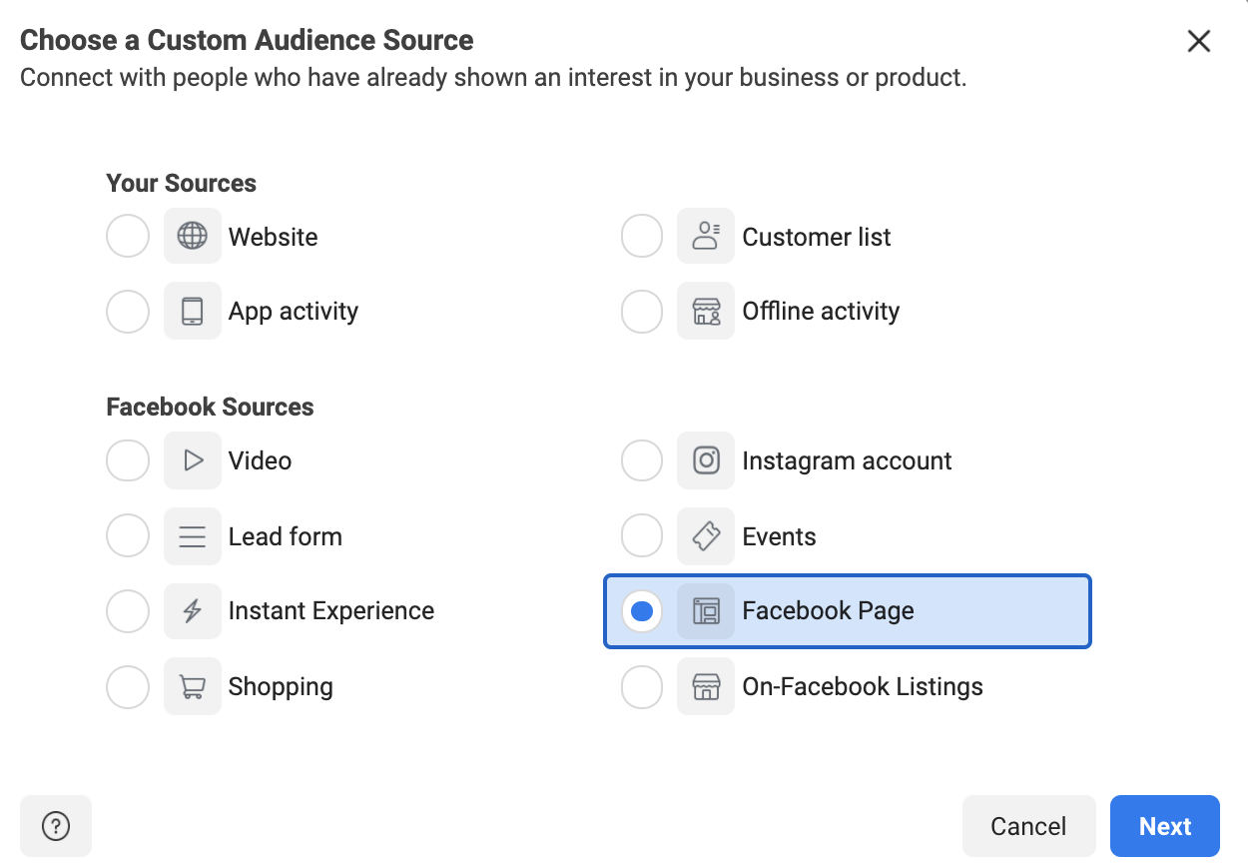Click the Instagram account camera icon
This screenshot has width=1248, height=863.
[x=706, y=460]
